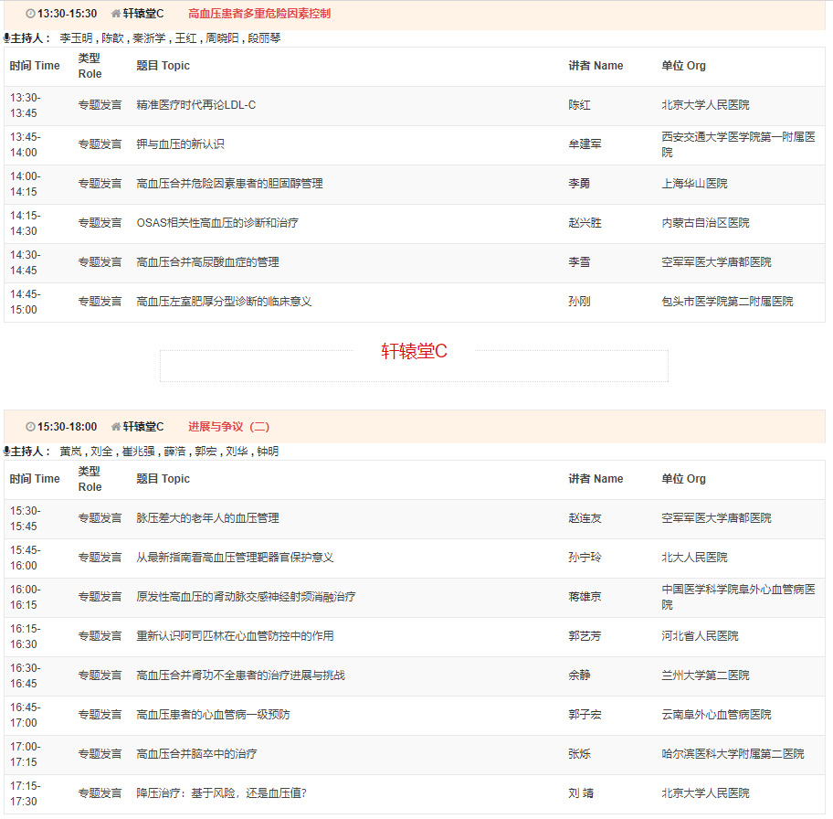Viewport: 833px width, 819px height.
Task: Click the home icon in the 15:30-18:00 session header
Action: pyautogui.click(x=116, y=427)
